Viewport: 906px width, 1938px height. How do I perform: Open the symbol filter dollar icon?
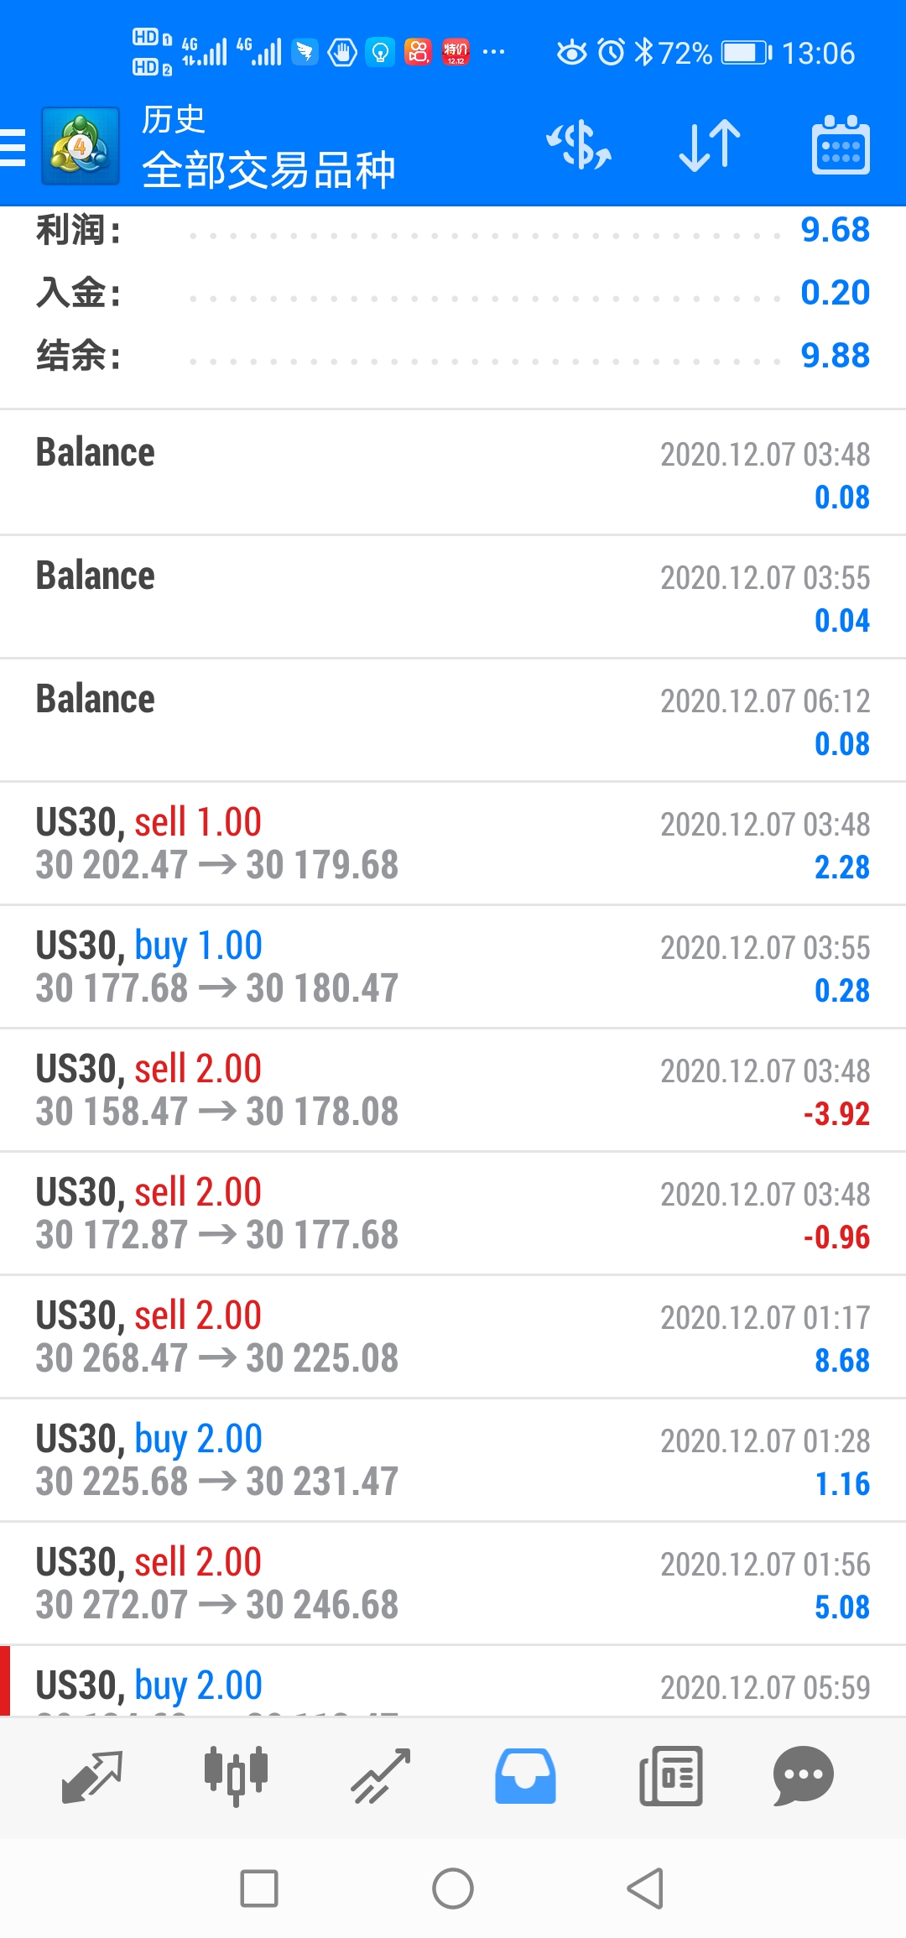click(580, 145)
